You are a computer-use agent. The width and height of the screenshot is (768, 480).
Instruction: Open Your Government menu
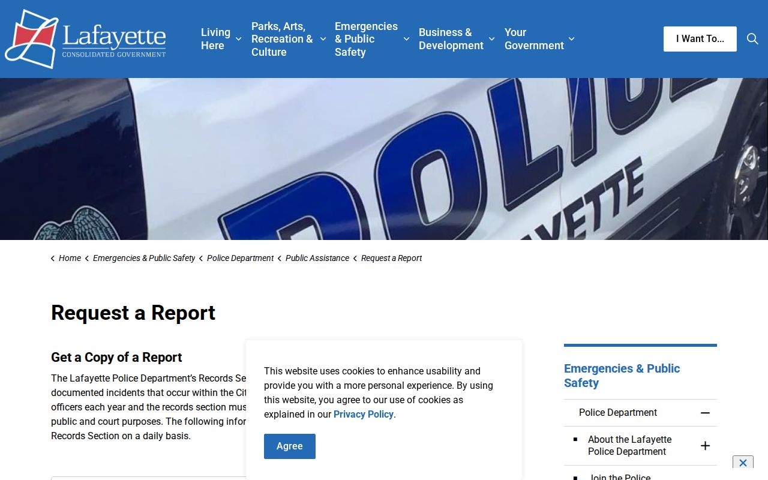[x=534, y=39]
